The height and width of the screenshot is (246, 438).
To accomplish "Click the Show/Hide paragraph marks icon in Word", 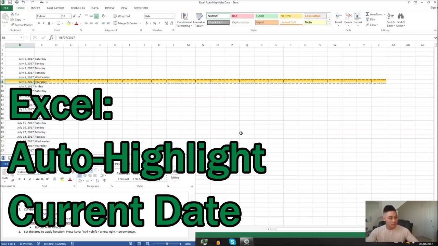I will 104,180.
